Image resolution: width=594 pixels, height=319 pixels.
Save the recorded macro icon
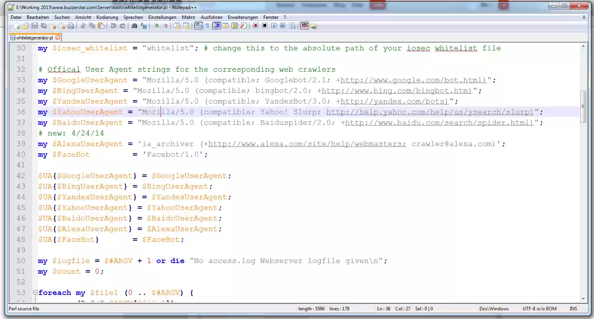coord(292,26)
